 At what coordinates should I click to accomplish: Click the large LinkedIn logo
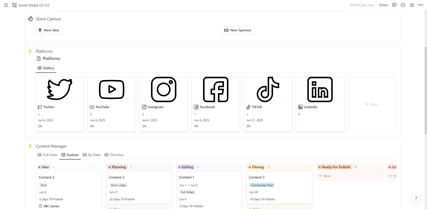pyautogui.click(x=320, y=90)
